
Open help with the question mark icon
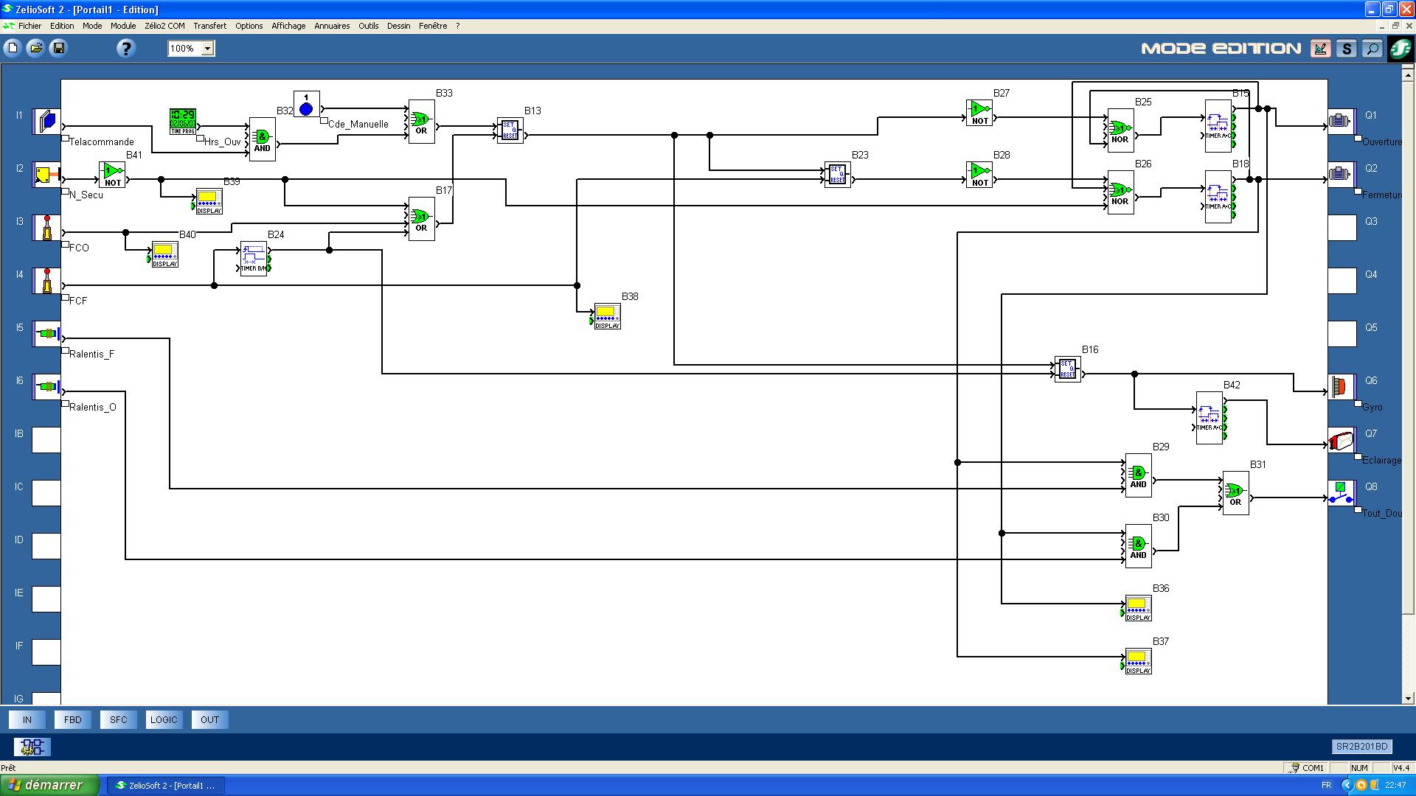126,49
